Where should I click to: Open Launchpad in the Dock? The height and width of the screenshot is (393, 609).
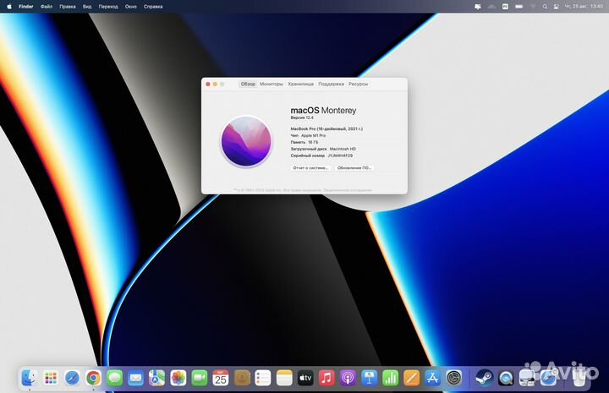click(51, 378)
